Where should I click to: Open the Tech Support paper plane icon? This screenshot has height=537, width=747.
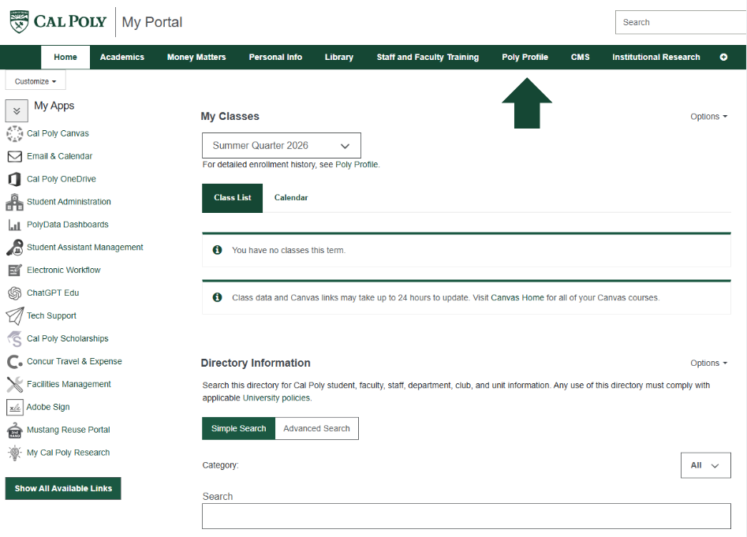click(15, 315)
